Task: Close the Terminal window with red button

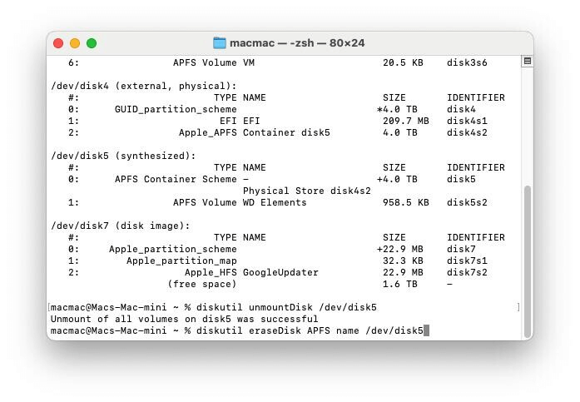Action: coord(58,43)
